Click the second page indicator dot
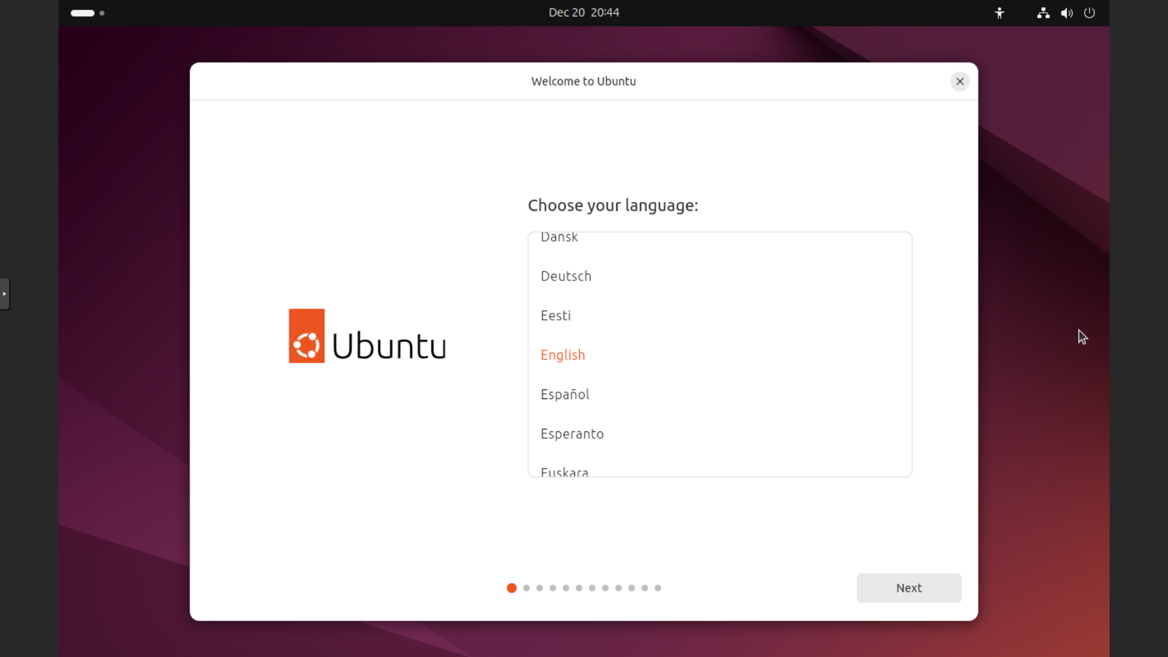This screenshot has width=1168, height=657. pos(526,588)
